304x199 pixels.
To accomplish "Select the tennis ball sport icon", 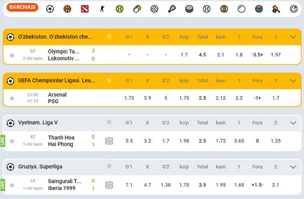I will click(120, 8).
